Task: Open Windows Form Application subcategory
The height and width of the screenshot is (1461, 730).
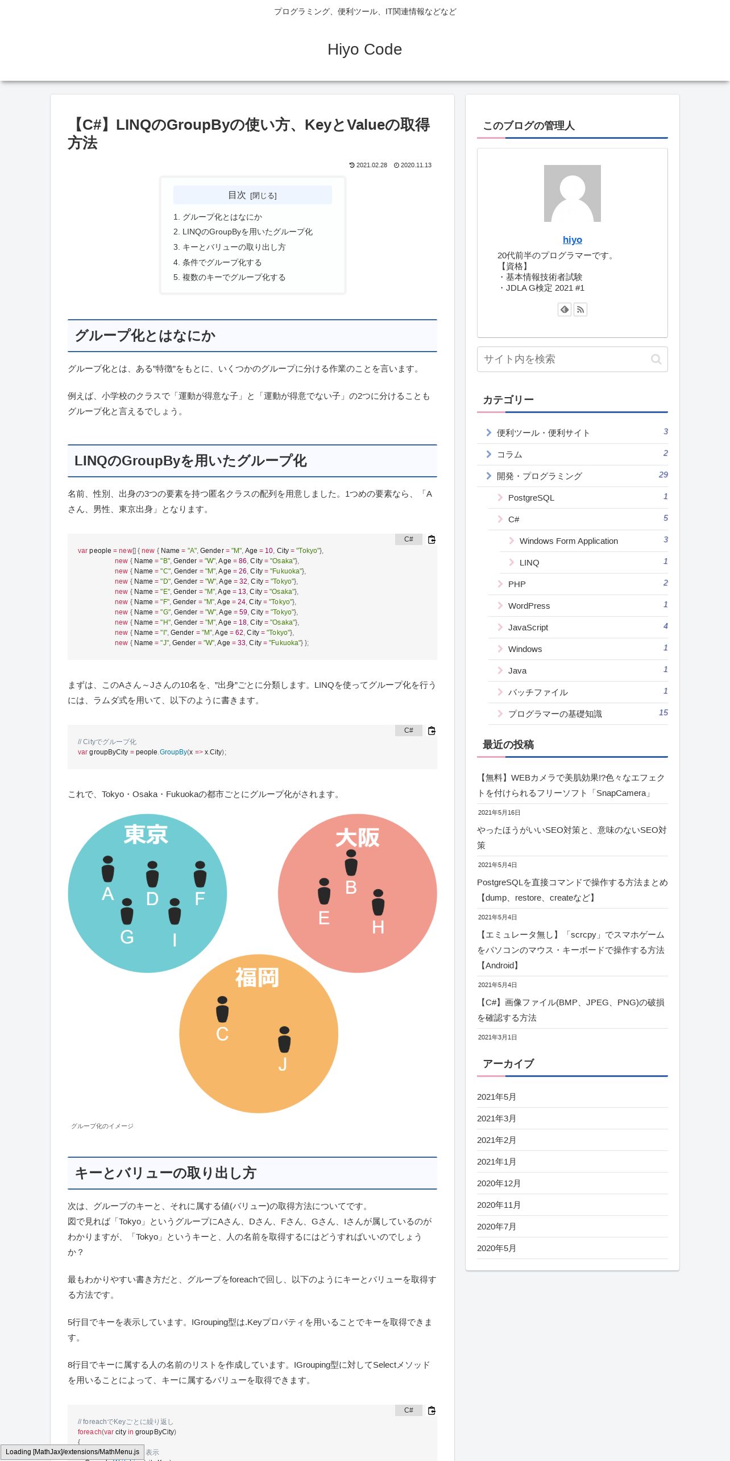Action: (584, 541)
